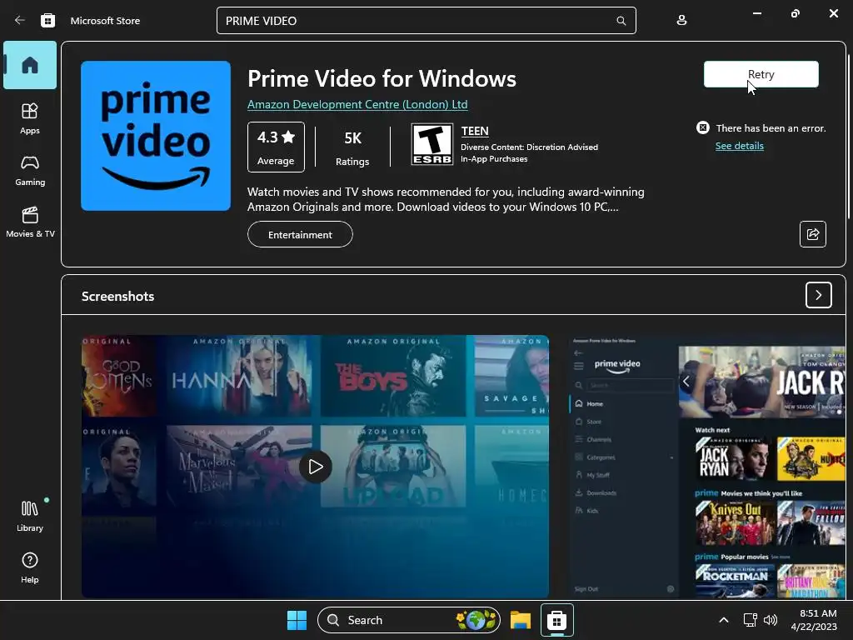Click the 4.3 Average rating box
Screen dimensions: 853x640
point(276,147)
